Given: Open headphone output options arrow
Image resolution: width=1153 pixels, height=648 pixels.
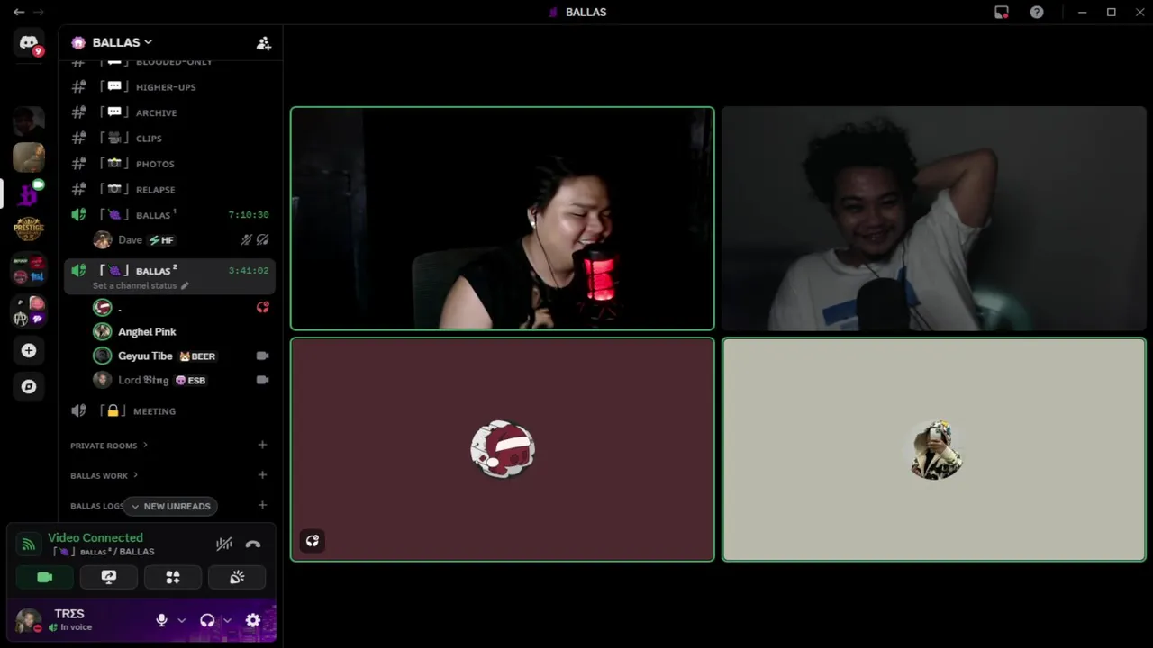Looking at the screenshot, I should tap(227, 620).
